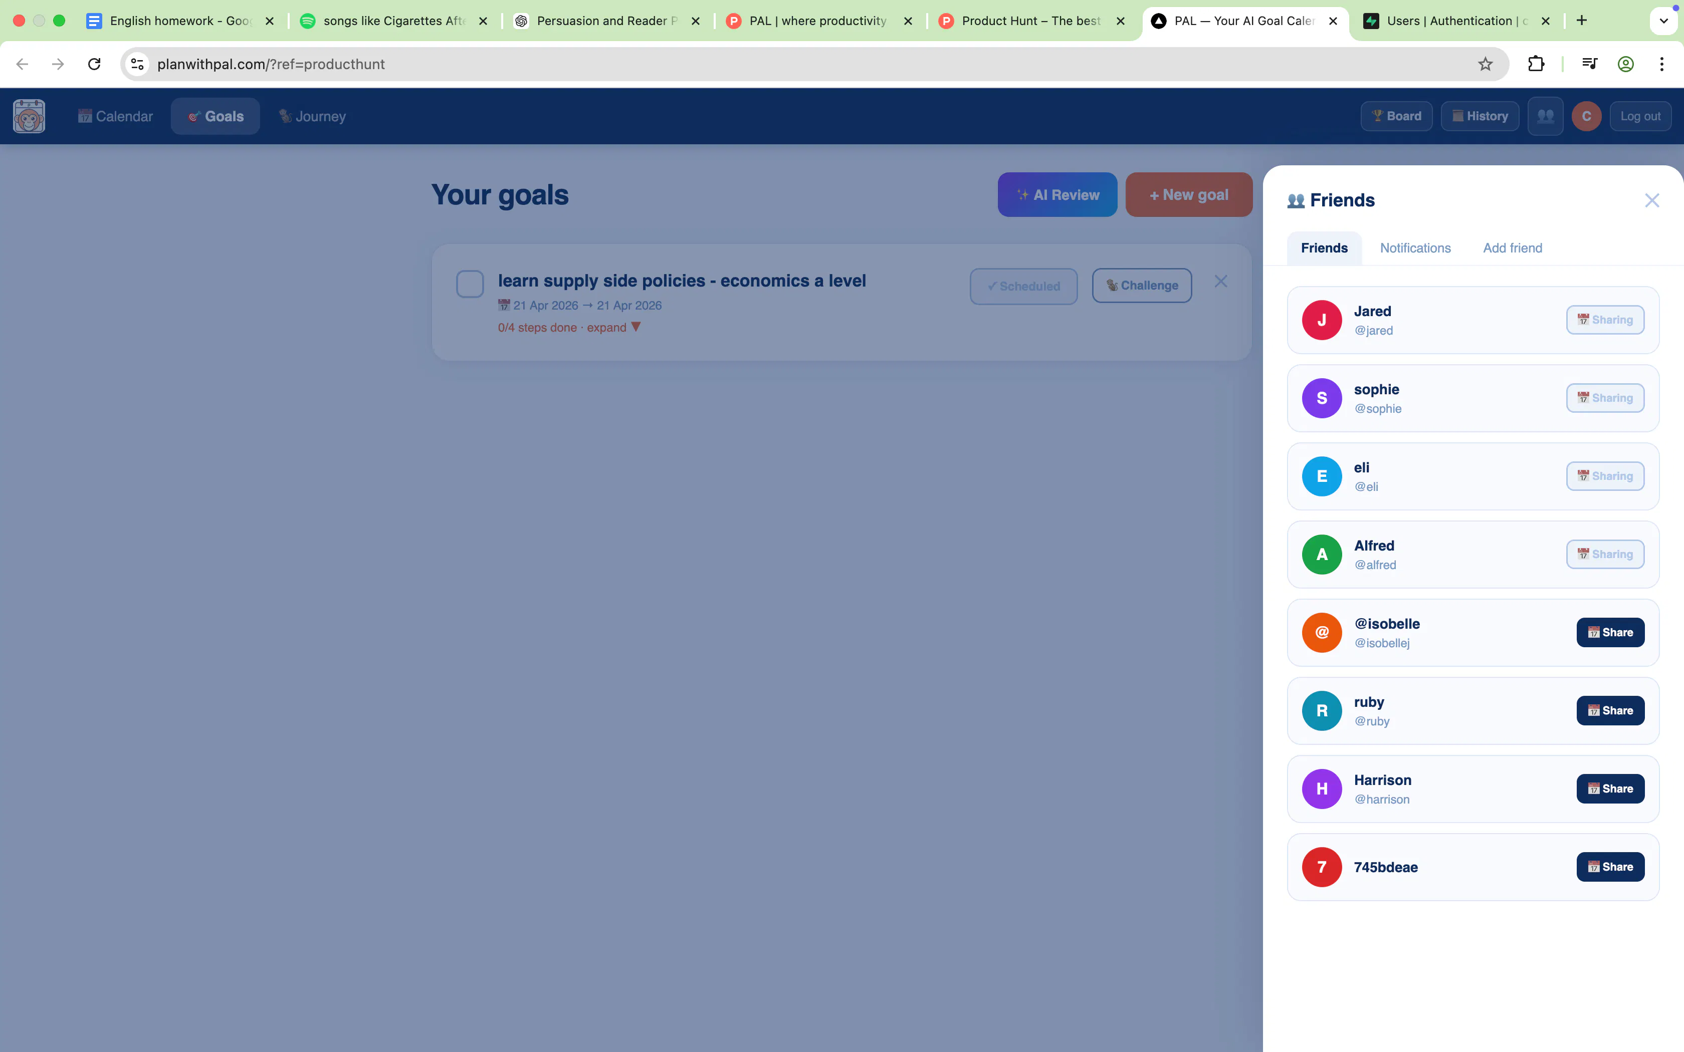Switch to the songs like Cigarettes tab

coord(394,21)
